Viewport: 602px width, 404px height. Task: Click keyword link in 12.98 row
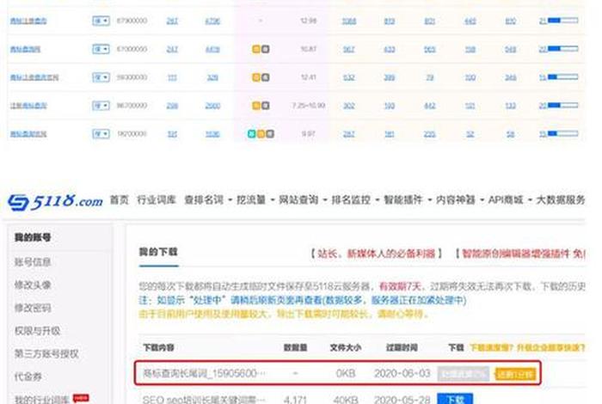coord(28,21)
